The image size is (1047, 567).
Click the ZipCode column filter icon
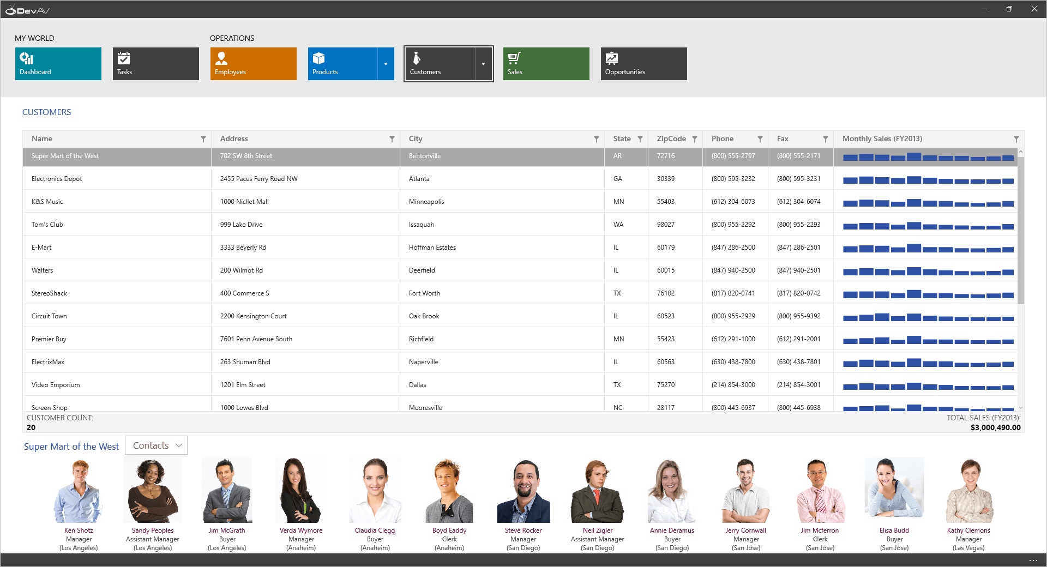695,139
